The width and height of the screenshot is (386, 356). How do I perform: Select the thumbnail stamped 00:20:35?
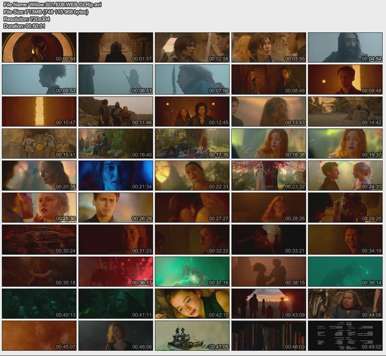click(x=39, y=176)
